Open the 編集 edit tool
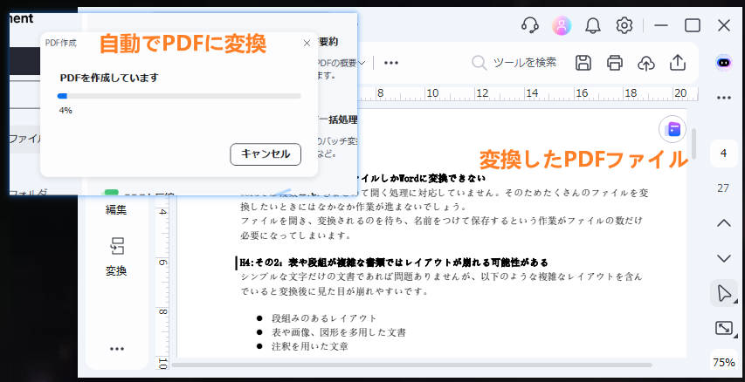The image size is (745, 382). 116,209
